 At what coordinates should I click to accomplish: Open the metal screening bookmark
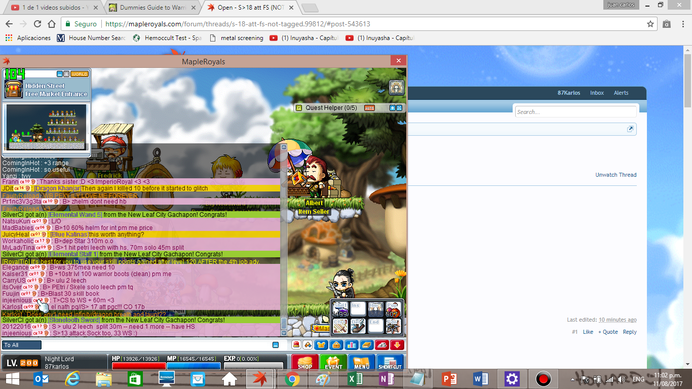coord(236,38)
